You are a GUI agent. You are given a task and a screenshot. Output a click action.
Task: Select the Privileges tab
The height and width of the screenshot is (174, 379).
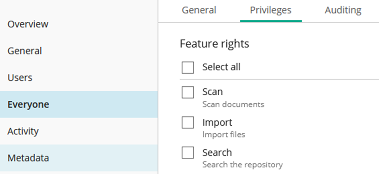coord(271,10)
